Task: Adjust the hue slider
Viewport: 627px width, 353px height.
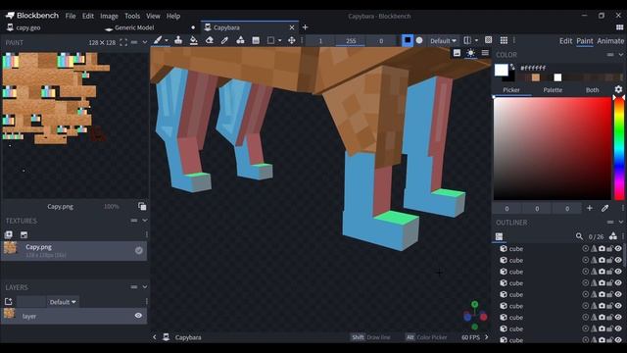Action: pyautogui.click(x=619, y=148)
